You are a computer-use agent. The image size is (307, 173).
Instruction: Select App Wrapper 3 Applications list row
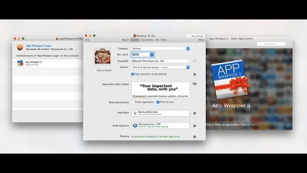point(48,63)
